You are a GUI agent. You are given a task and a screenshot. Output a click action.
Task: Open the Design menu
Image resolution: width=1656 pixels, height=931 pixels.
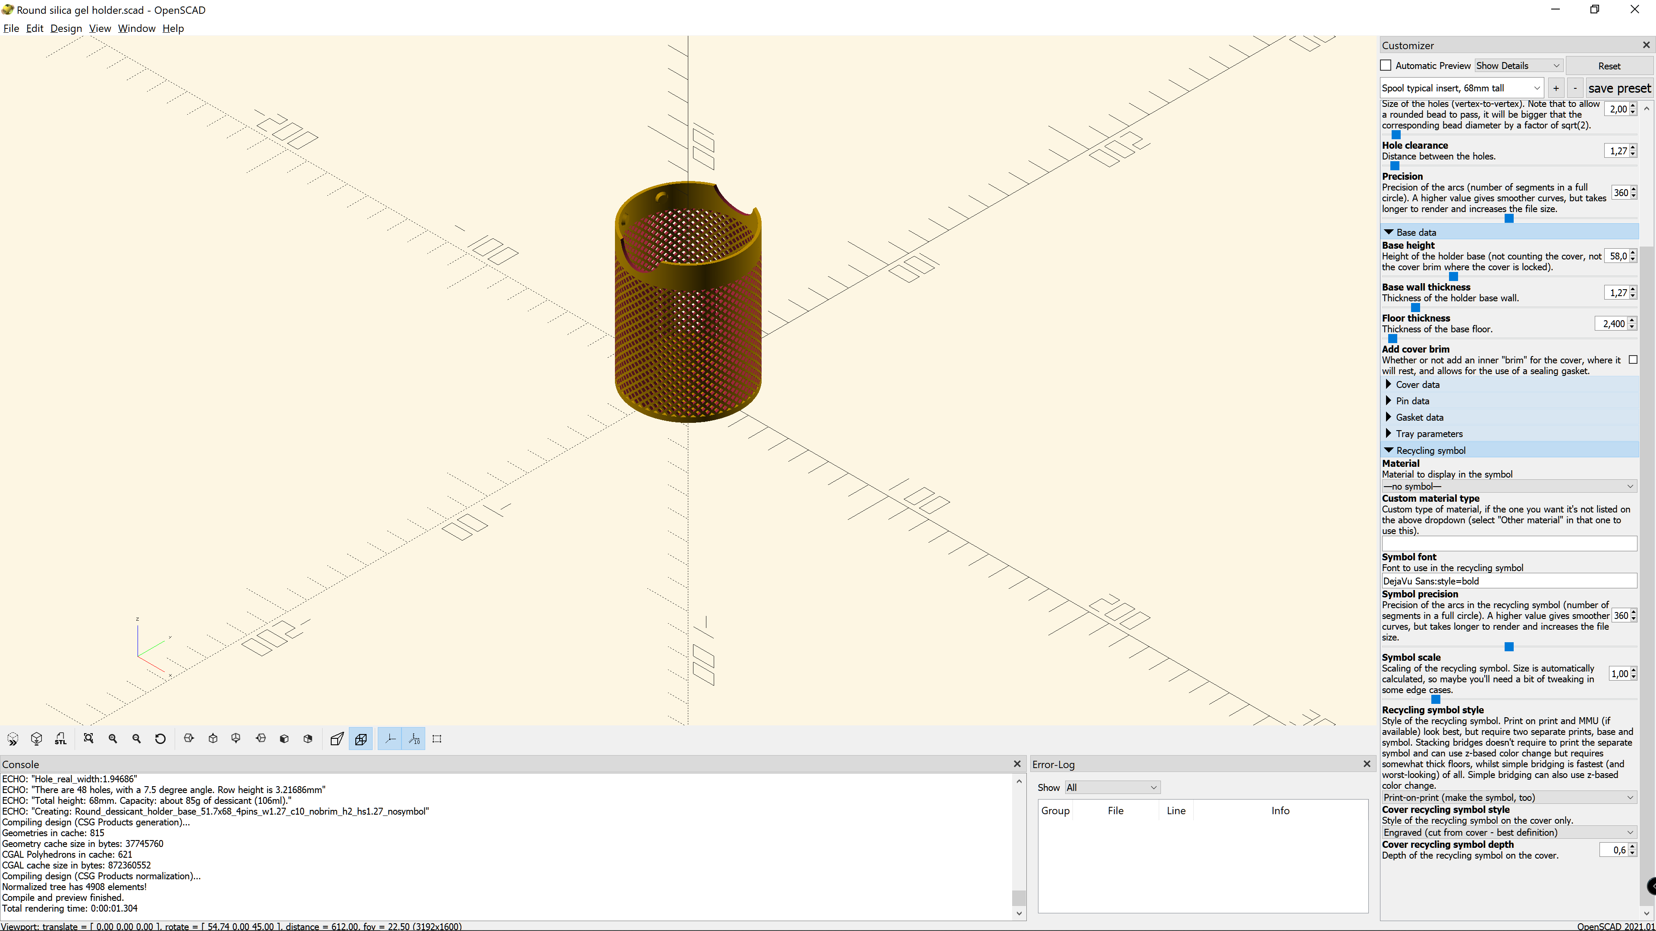pyautogui.click(x=66, y=28)
